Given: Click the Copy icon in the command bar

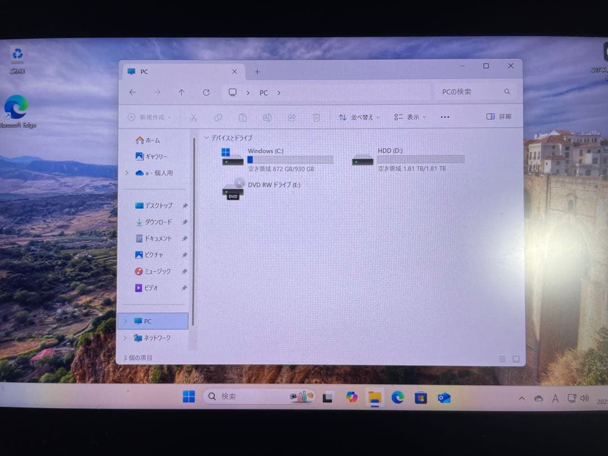Looking at the screenshot, I should [x=218, y=117].
